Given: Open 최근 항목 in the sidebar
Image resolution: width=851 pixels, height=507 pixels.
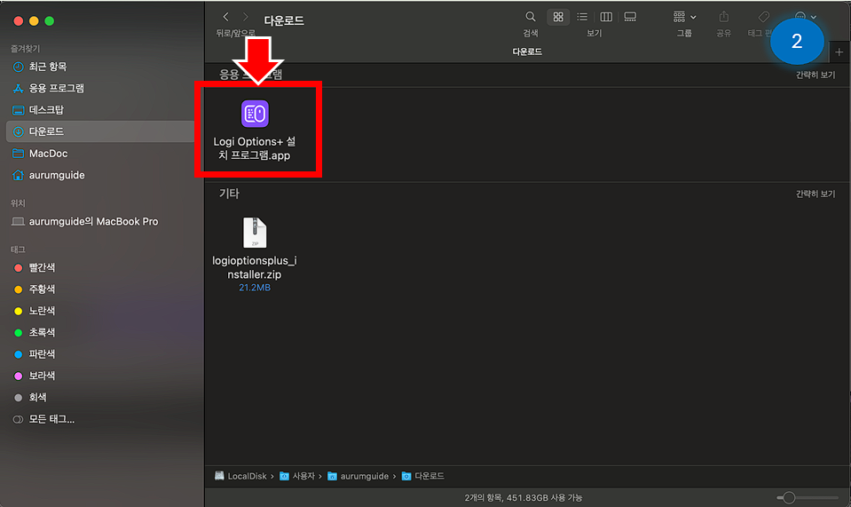Looking at the screenshot, I should coord(48,67).
